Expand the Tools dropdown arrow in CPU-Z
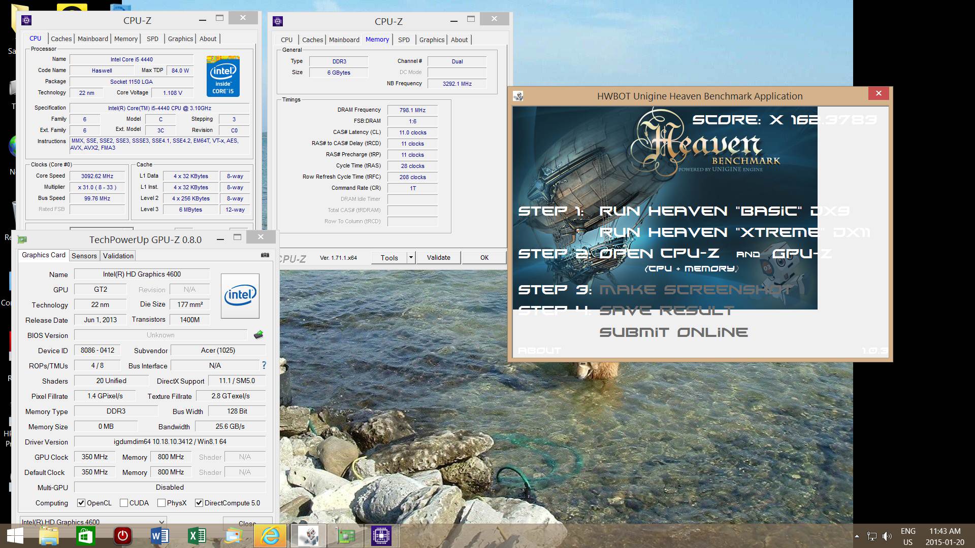Screen dimensions: 975x548 click(411, 258)
